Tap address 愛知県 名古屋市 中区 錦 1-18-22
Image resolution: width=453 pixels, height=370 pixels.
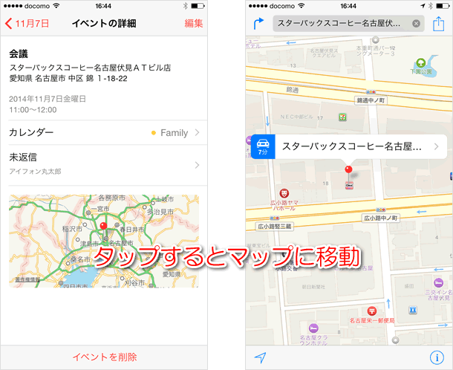click(68, 78)
